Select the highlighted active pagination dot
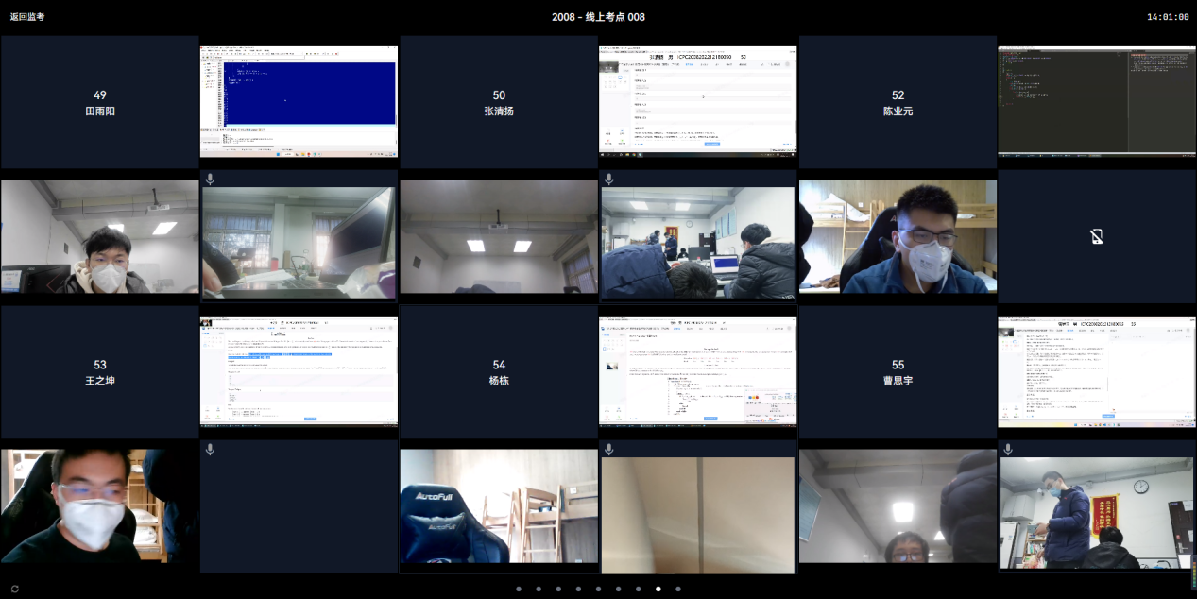1197x599 pixels. [658, 589]
